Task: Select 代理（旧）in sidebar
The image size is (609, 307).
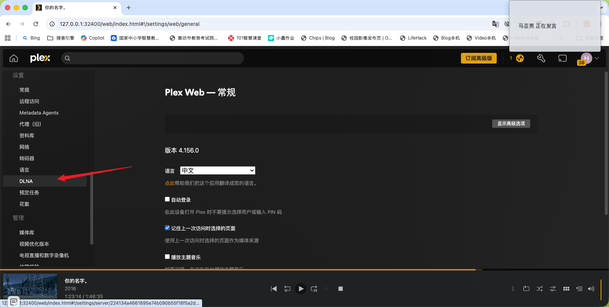Action: coord(30,124)
